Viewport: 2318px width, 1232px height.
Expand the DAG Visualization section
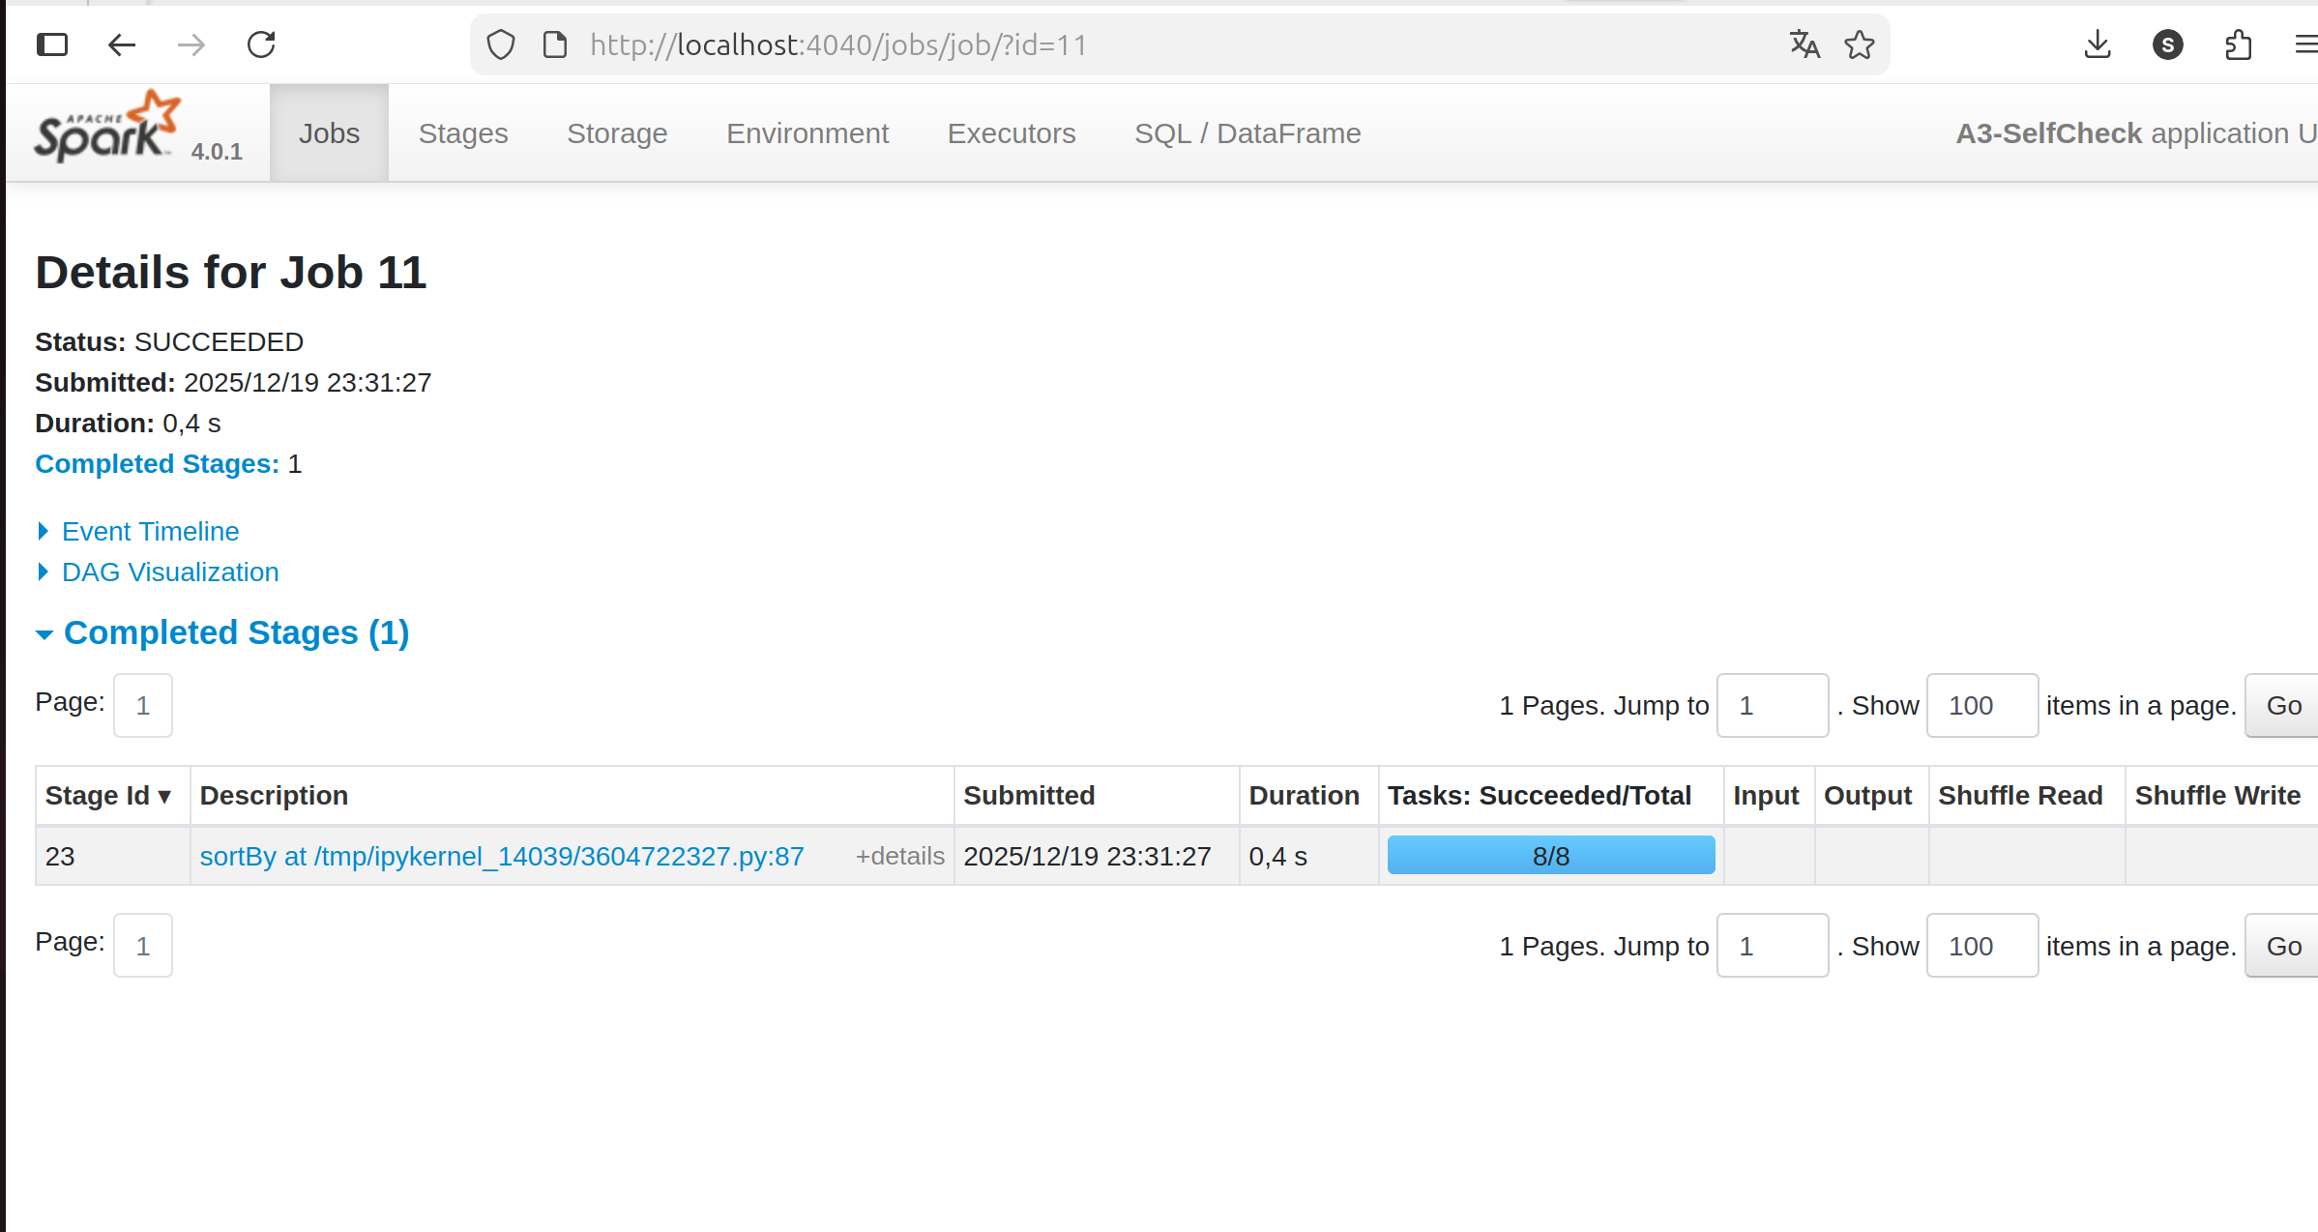170,572
